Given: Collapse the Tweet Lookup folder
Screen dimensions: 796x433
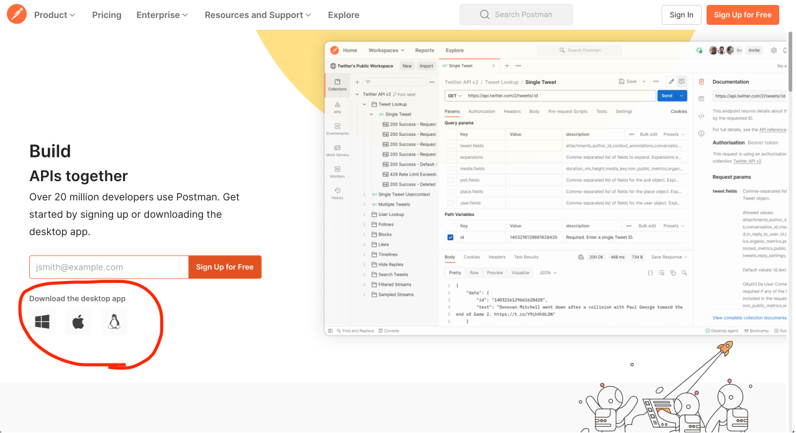Looking at the screenshot, I should (365, 104).
